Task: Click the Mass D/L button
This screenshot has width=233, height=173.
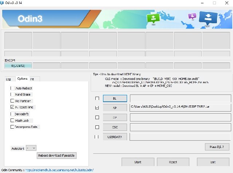Action: pos(217,147)
